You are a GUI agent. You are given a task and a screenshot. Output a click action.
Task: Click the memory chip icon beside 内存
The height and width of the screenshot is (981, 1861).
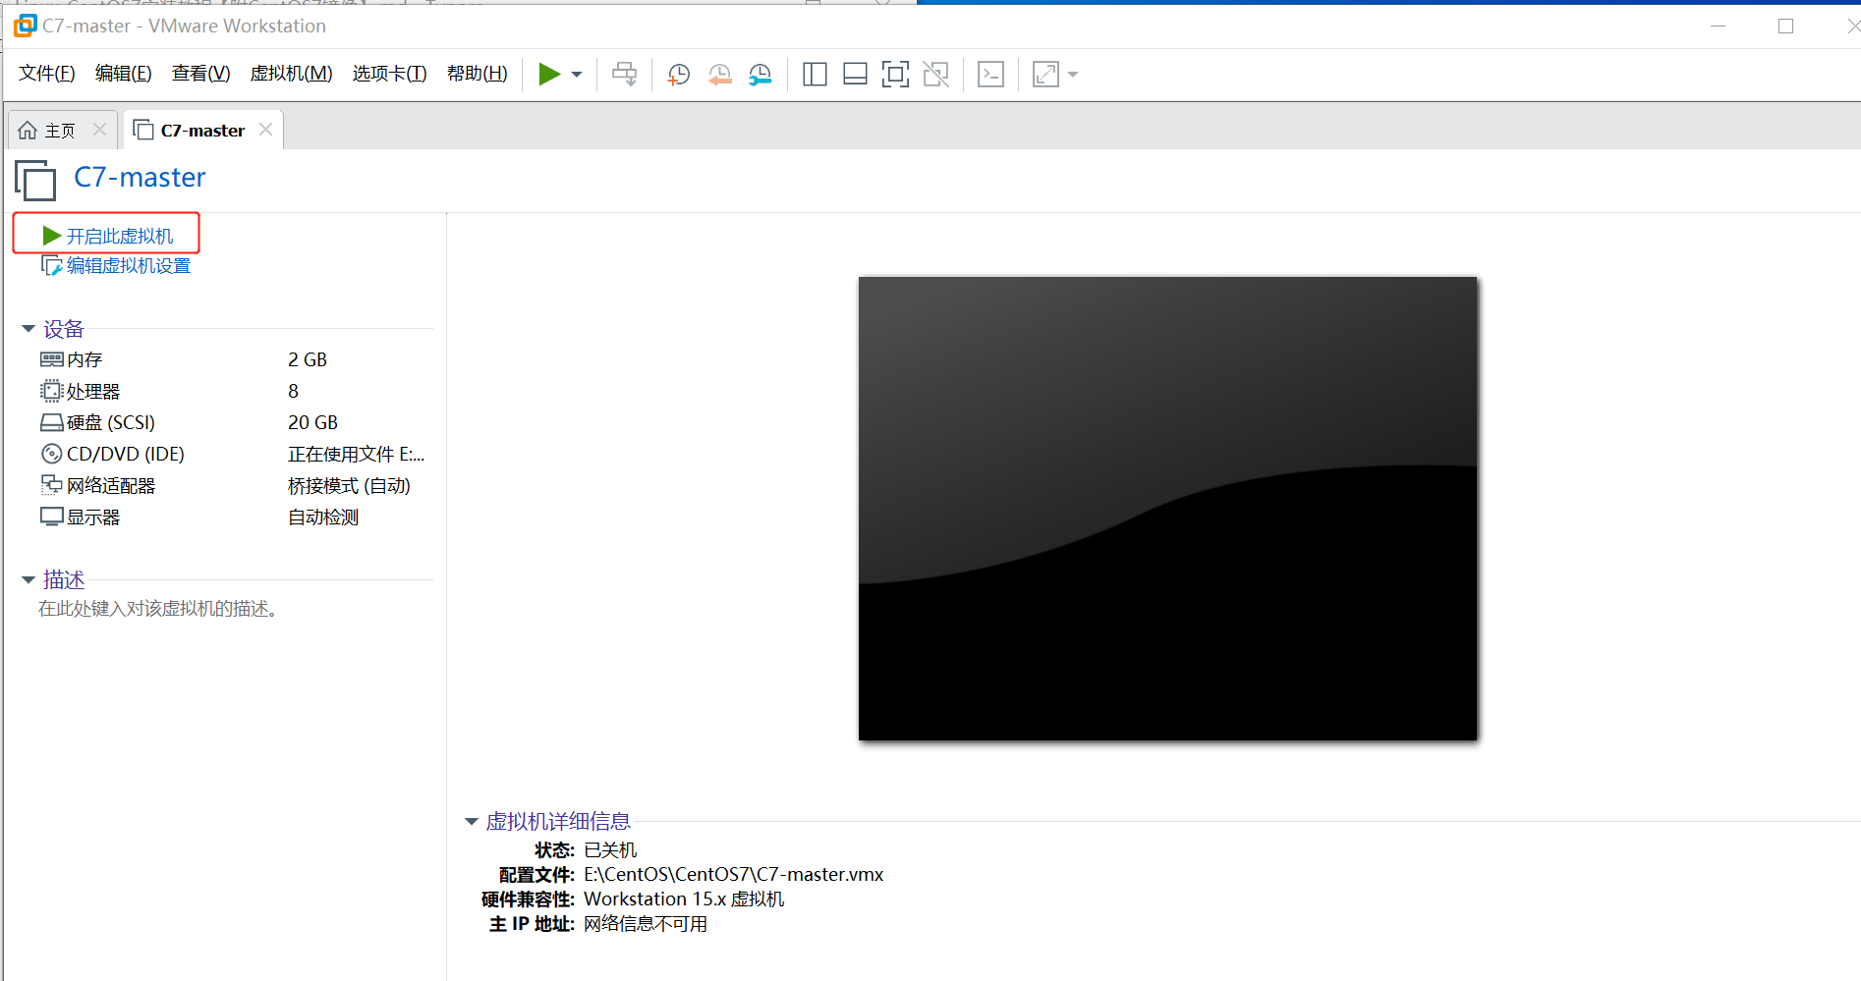51,360
